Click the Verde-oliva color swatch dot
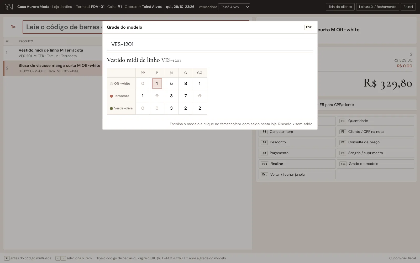Viewport: 420px width, 263px height. [111, 109]
